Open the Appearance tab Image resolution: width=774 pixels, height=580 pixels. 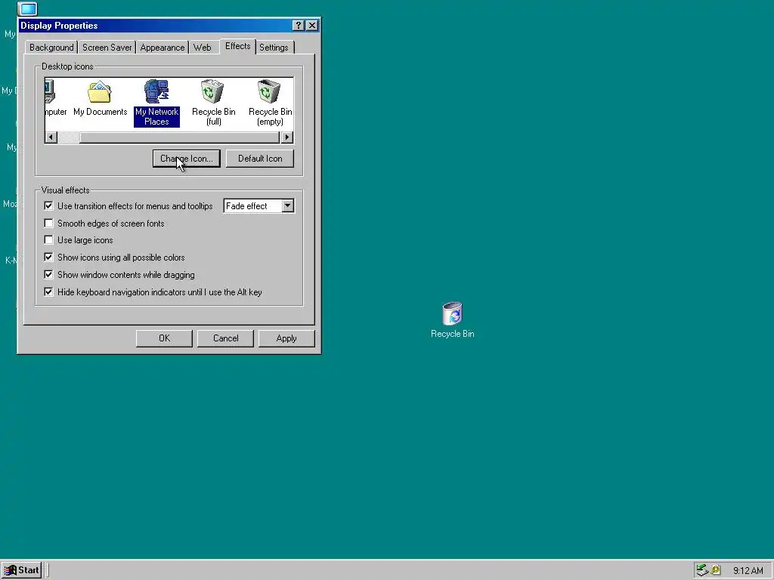(x=162, y=48)
